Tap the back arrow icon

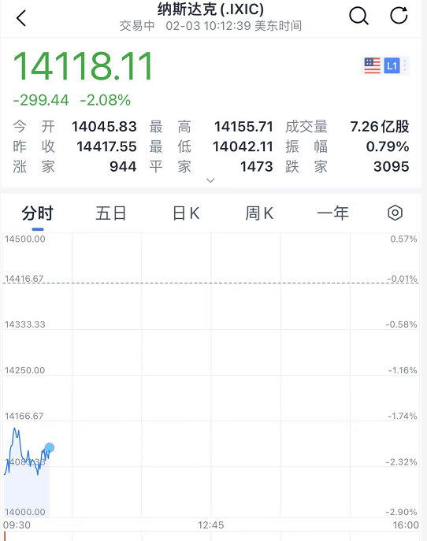(21, 17)
